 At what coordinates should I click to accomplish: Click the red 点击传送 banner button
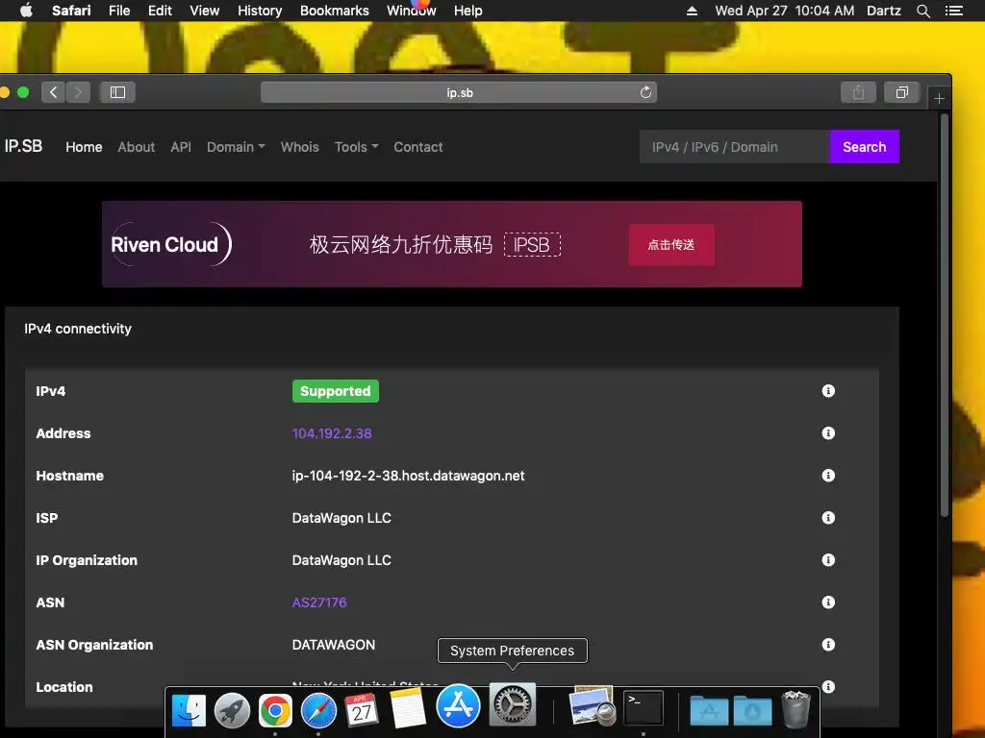[x=670, y=245]
